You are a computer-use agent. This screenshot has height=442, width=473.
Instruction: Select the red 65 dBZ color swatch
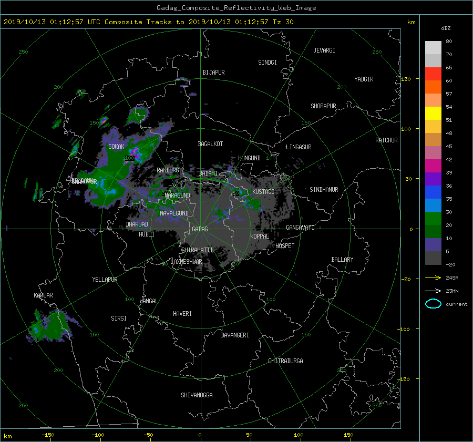(433, 74)
